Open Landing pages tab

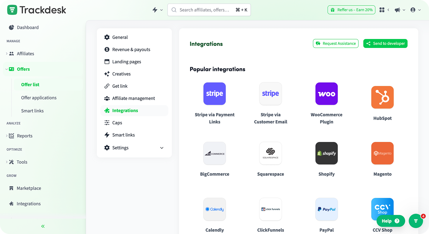(x=134, y=62)
